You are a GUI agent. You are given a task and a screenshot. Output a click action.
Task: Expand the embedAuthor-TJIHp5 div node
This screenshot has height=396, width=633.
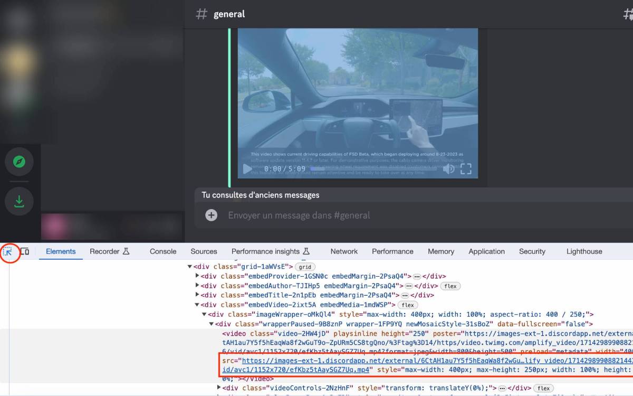coord(197,286)
